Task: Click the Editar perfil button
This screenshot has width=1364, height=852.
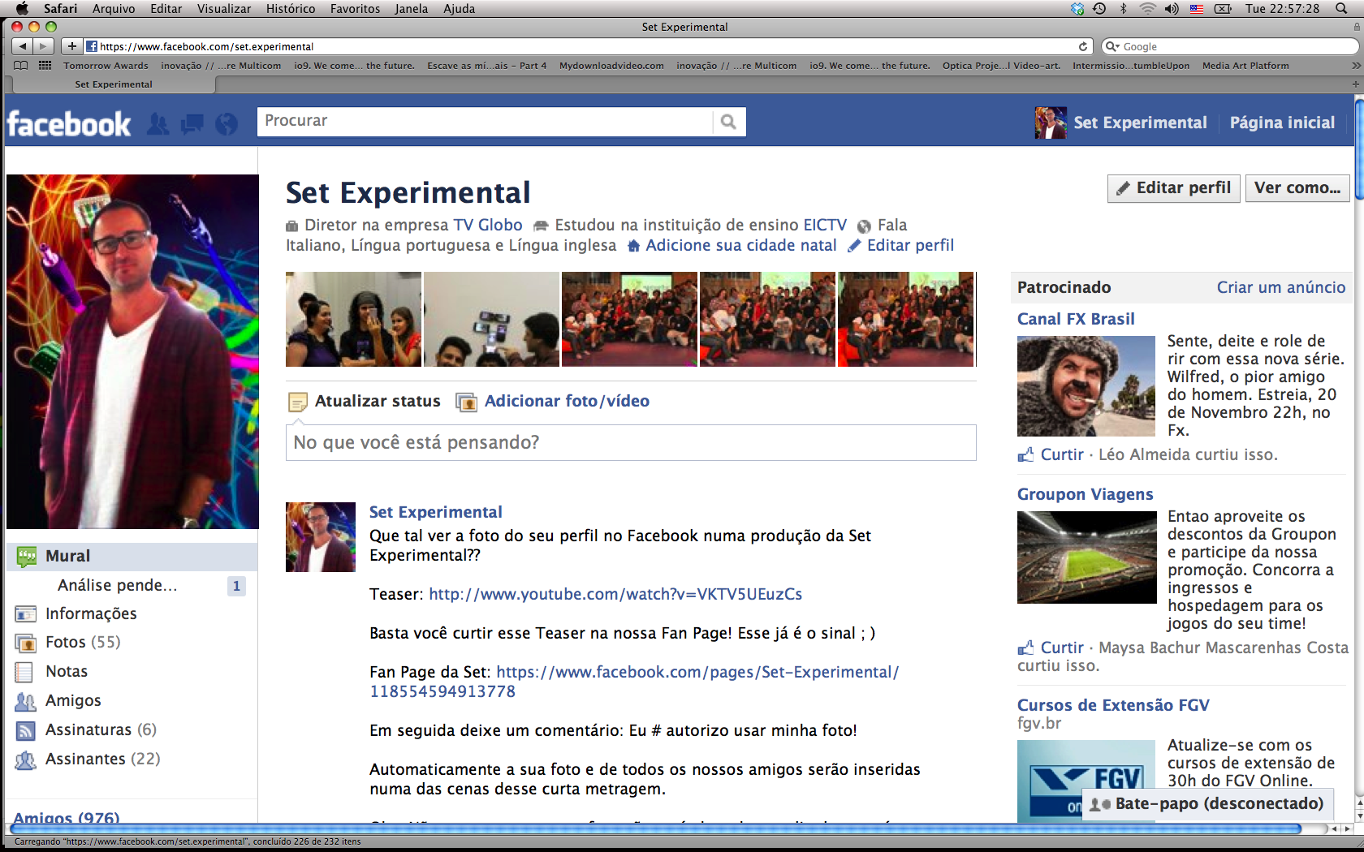Action: pos(1173,188)
